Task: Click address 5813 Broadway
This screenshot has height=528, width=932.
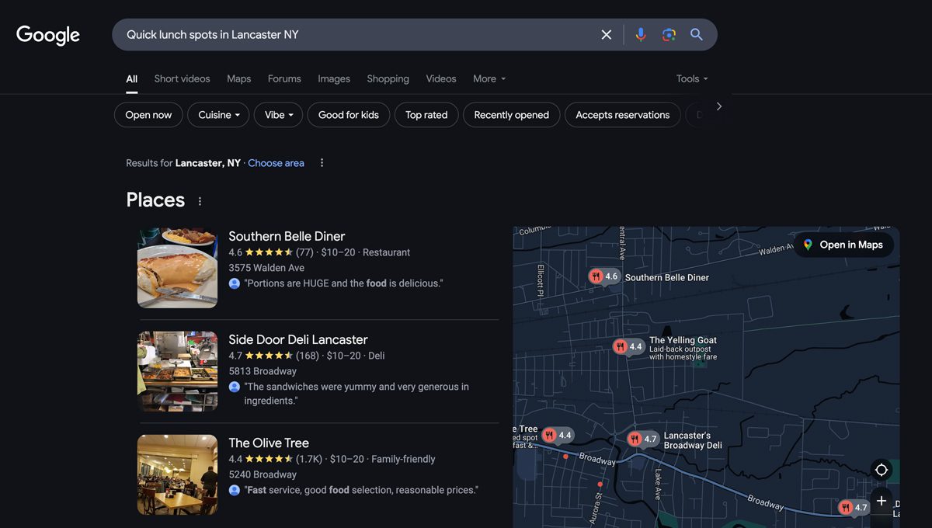Action: [263, 371]
